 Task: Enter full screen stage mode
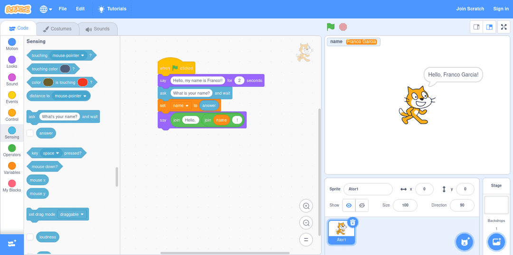[503, 27]
